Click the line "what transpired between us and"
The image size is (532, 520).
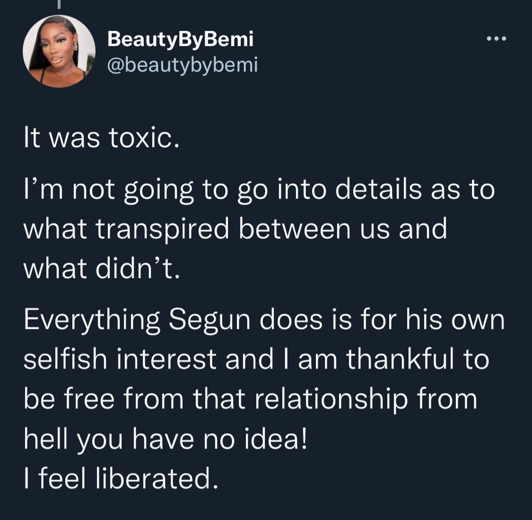(x=235, y=229)
